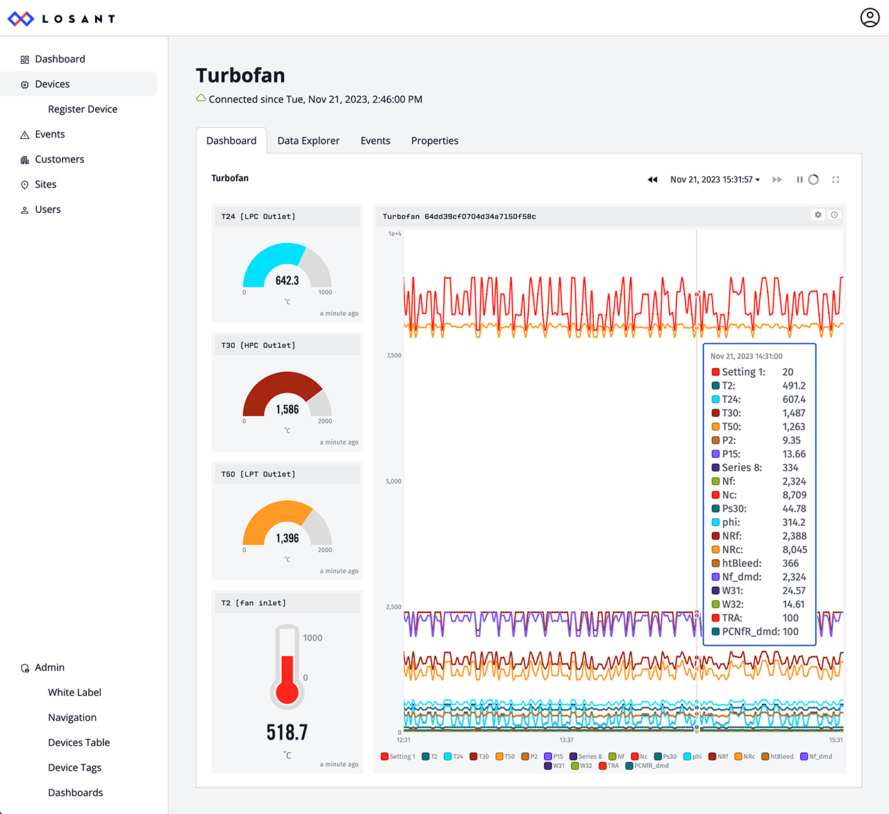Click the PCNfR_dmd legend color swatch

click(x=629, y=766)
